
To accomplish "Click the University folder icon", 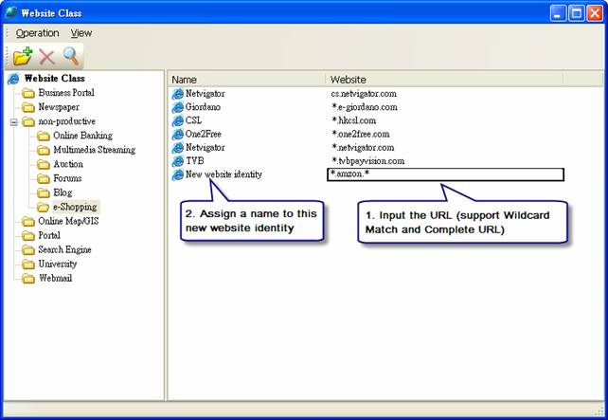I will (28, 265).
